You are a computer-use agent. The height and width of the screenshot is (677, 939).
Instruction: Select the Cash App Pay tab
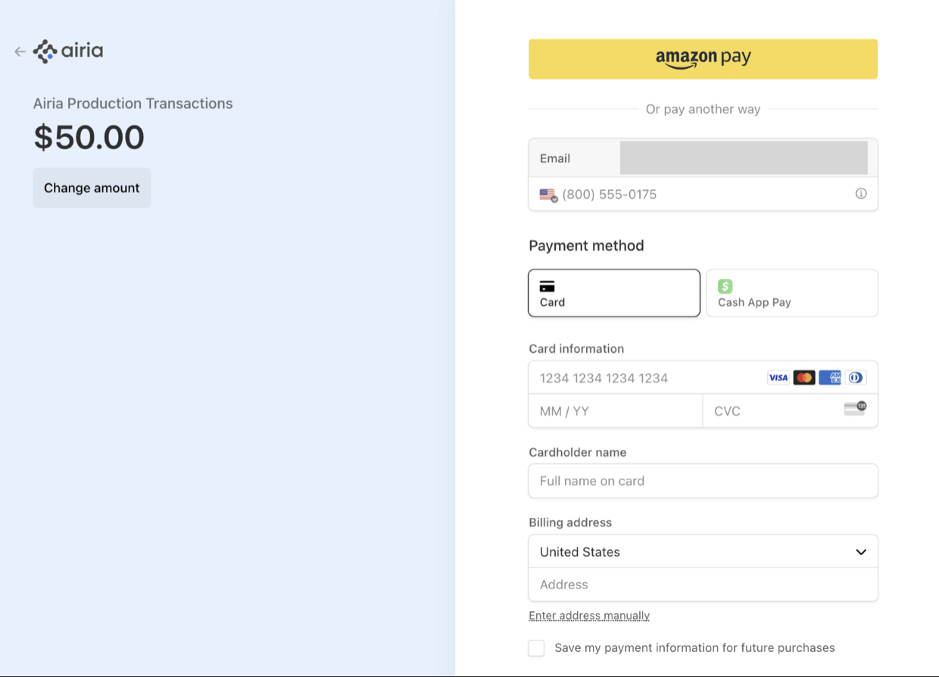click(792, 293)
